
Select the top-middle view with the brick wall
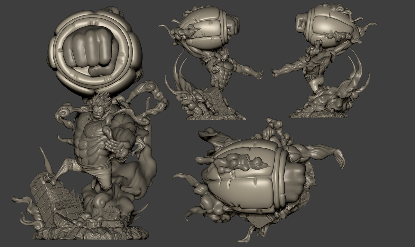pyautogui.click(x=211, y=63)
